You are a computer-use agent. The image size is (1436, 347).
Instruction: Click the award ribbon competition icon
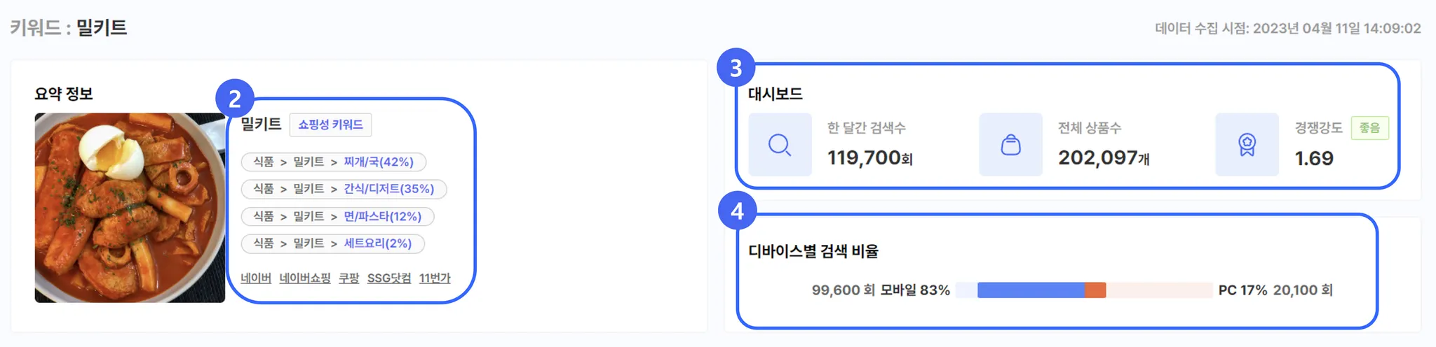[1247, 145]
